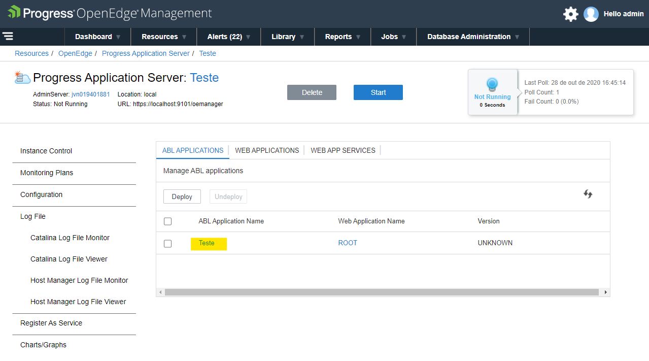
Task: Open Catalina Log File Viewer
Action: [69, 259]
